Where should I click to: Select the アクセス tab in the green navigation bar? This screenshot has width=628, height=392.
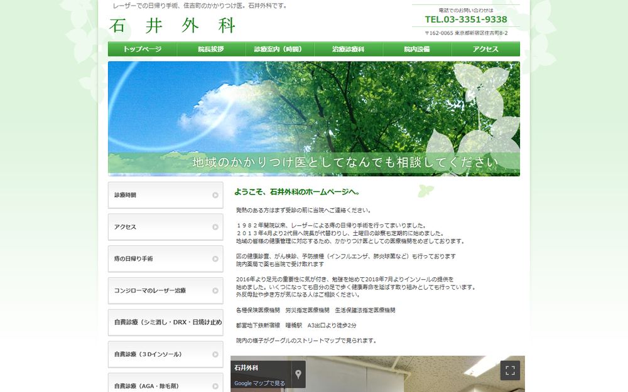(486, 49)
